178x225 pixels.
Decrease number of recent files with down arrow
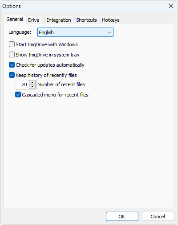[x=32, y=87]
